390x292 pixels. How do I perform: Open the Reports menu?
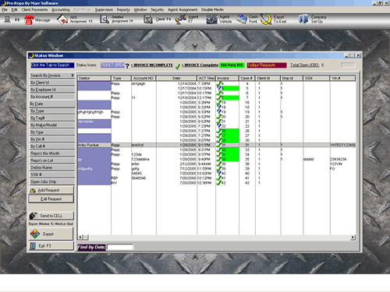(x=123, y=9)
